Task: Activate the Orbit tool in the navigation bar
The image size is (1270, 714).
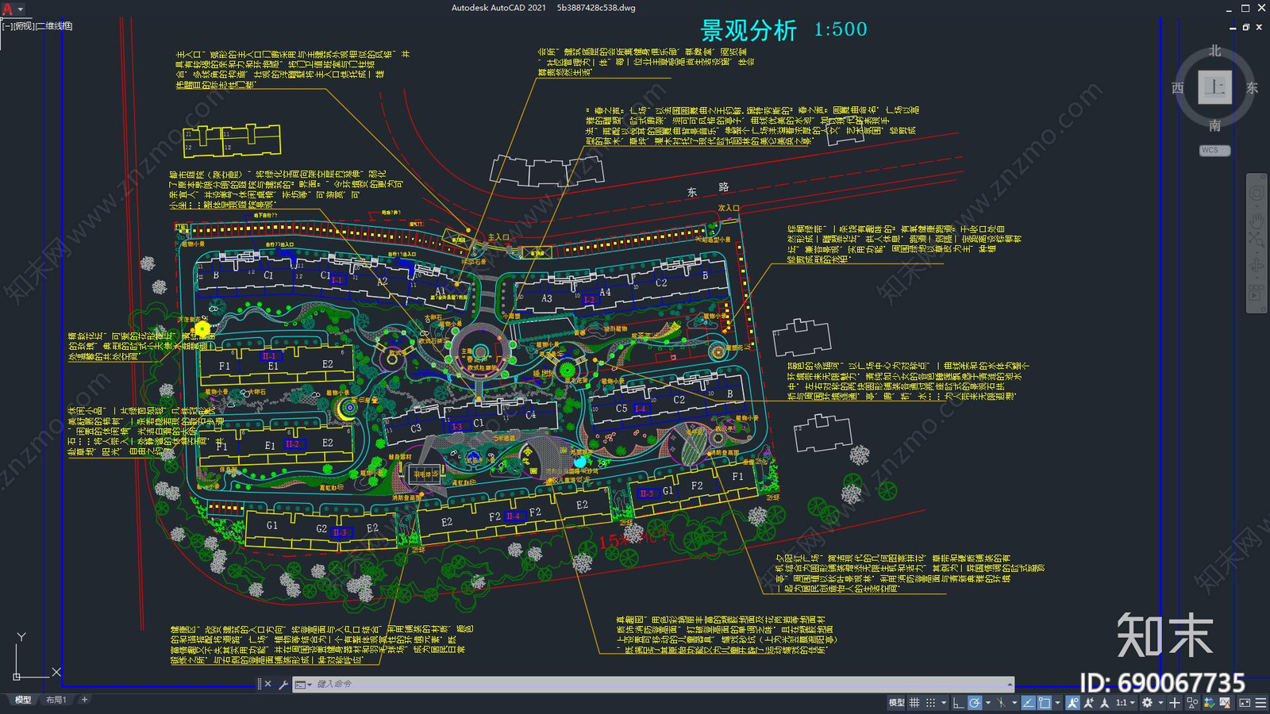Action: 1257,263
